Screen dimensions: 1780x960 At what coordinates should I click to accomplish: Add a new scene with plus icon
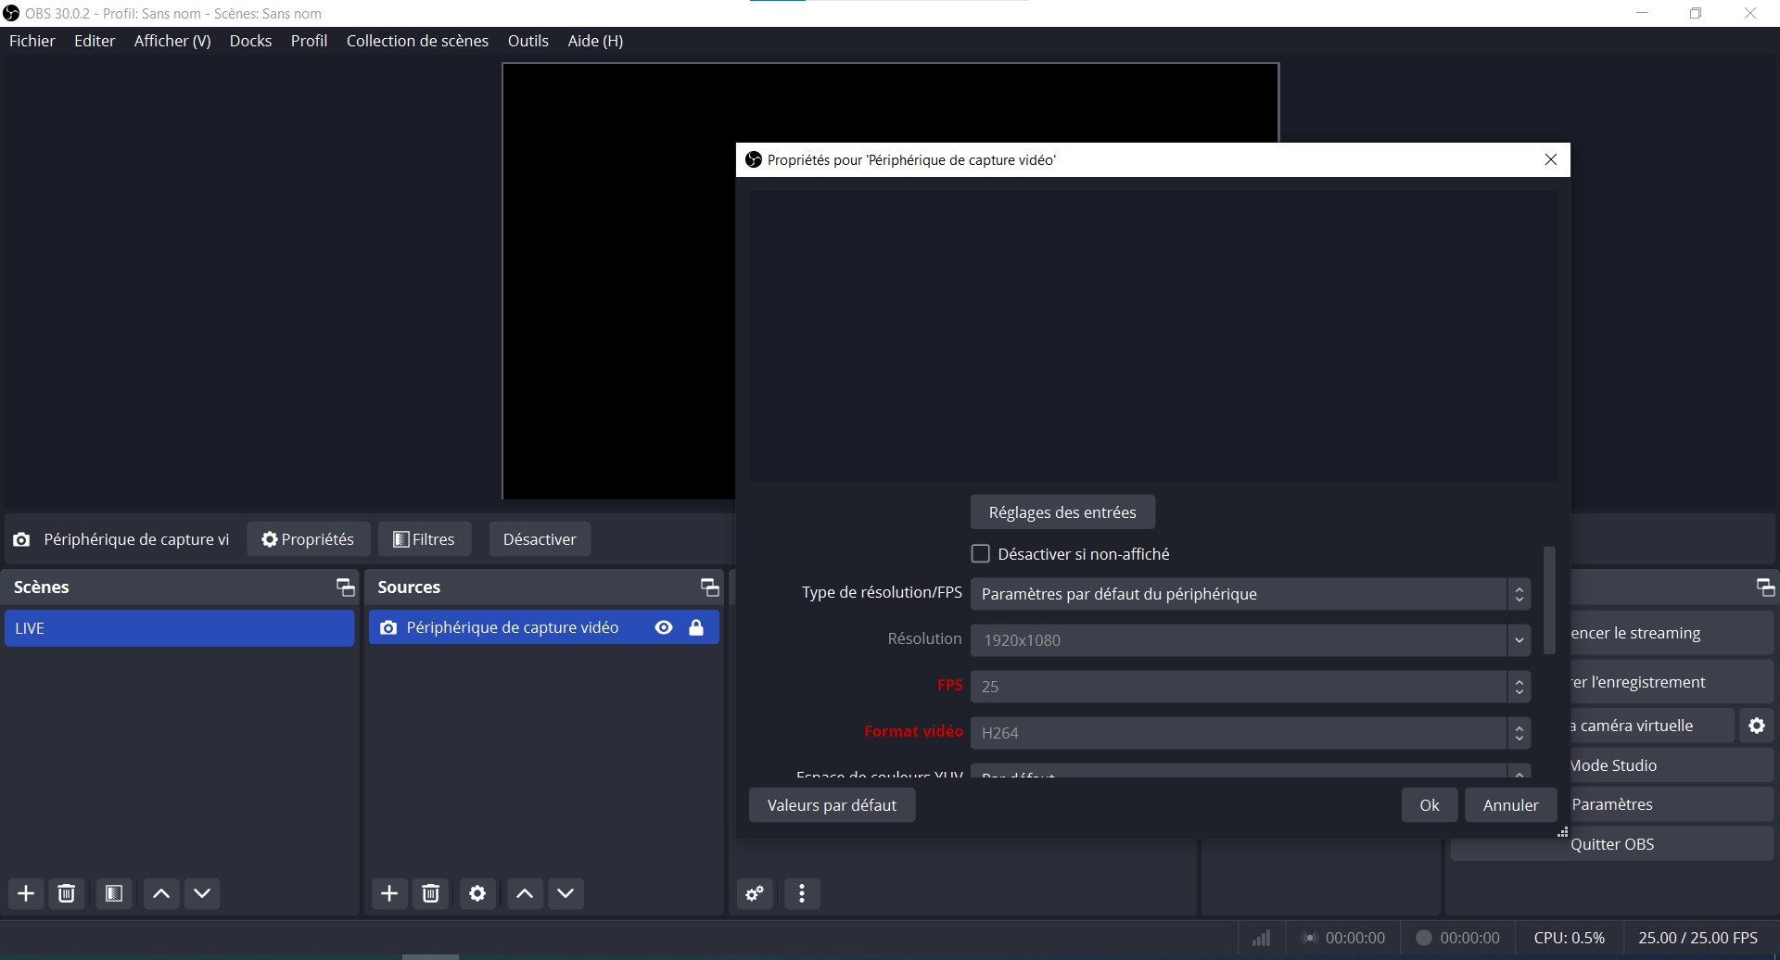point(26,893)
